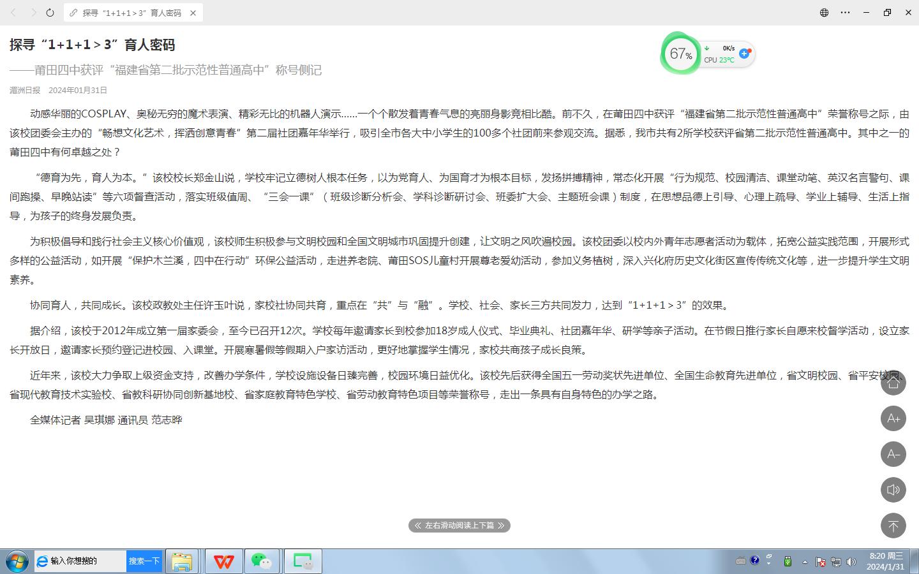Click the keyboard input icon in system tray
919x574 pixels.
click(740, 561)
